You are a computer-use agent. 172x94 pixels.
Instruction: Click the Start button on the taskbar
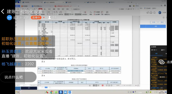(x=17, y=92)
